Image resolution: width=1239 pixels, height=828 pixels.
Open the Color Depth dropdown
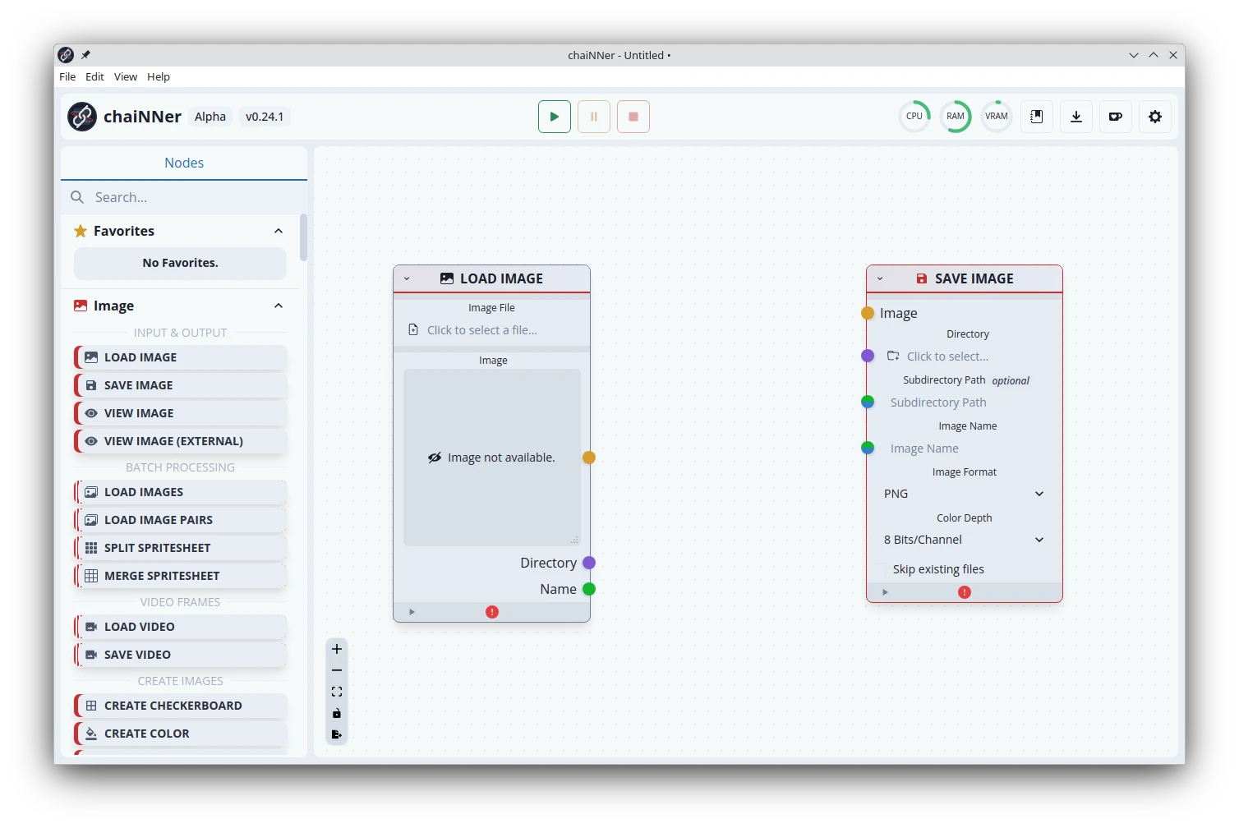964,540
